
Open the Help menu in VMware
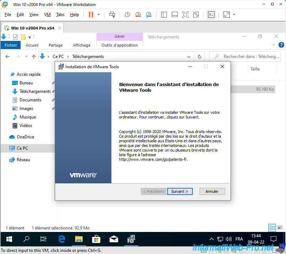tap(74, 15)
